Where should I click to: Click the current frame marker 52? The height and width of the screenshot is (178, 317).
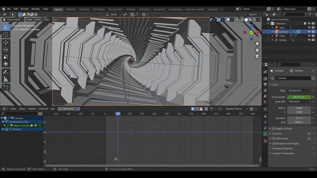click(118, 114)
